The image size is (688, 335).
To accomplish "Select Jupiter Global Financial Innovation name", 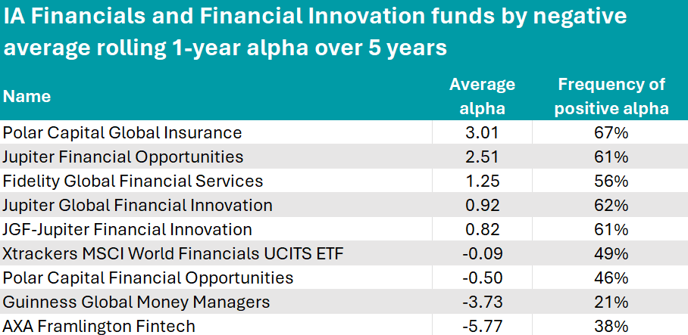I will [138, 205].
